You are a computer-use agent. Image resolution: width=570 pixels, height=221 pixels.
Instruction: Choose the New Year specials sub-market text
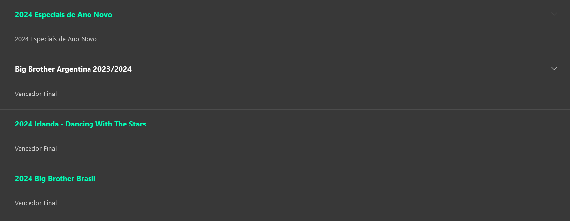(56, 39)
